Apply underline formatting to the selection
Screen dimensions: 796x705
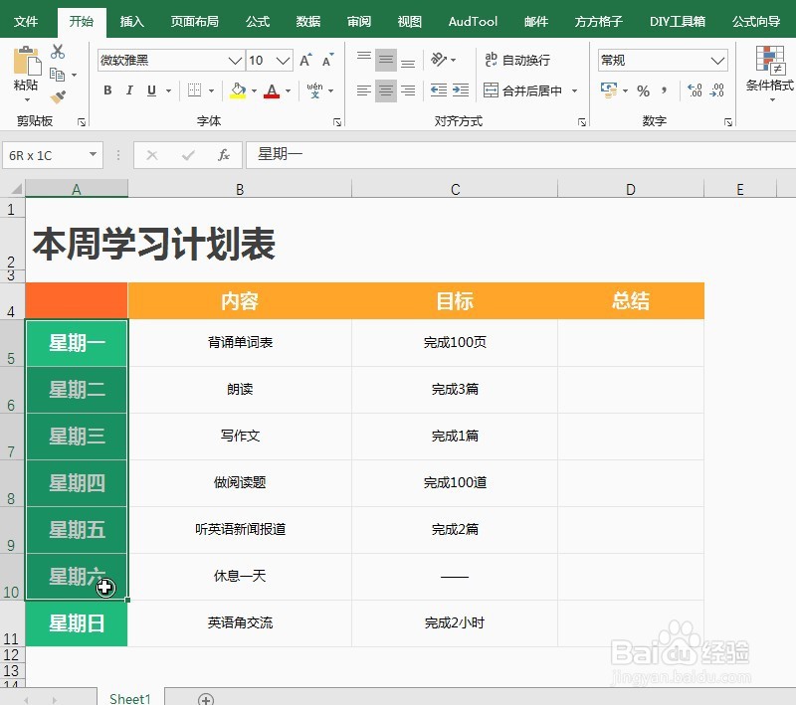pyautogui.click(x=149, y=89)
